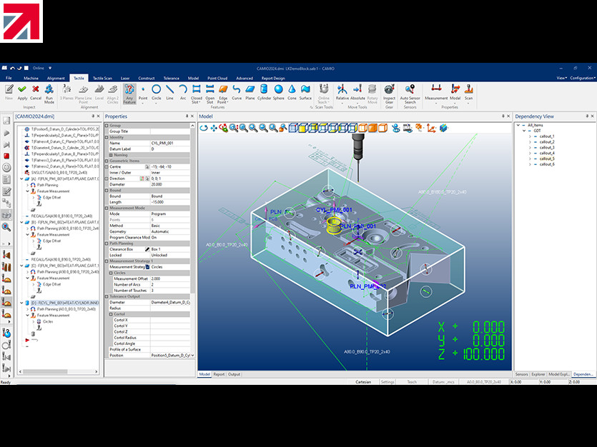Open the View dropdown at top right
The height and width of the screenshot is (447, 597).
[x=561, y=78]
